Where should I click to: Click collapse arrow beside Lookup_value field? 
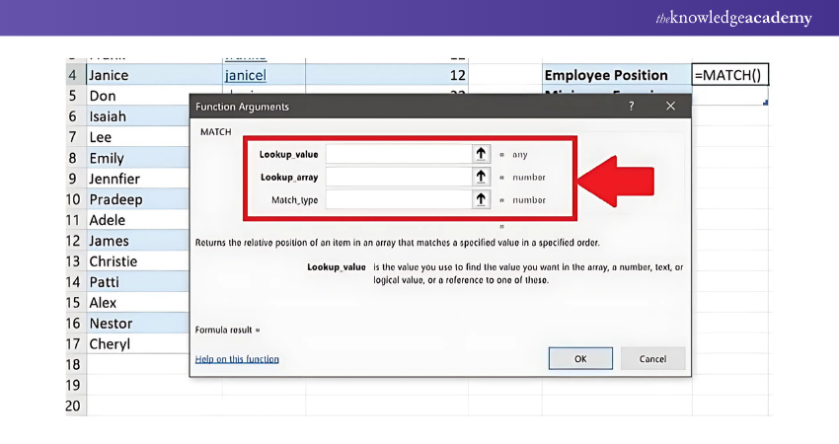tap(481, 154)
